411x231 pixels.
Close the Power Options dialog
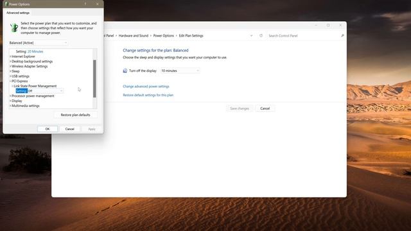[x=97, y=4]
